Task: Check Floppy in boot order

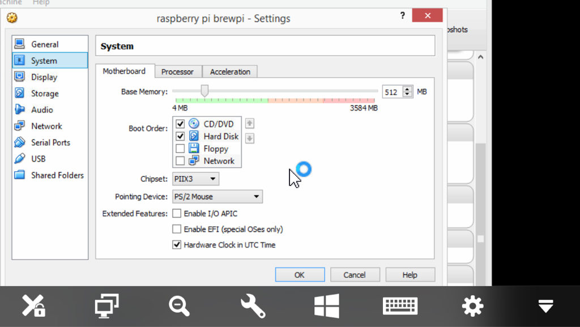Action: tap(180, 148)
